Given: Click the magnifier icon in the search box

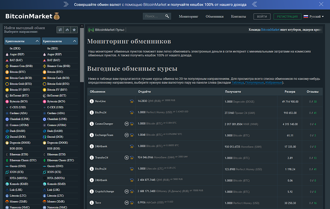Looking at the screenshot, I should pyautogui.click(x=167, y=16).
